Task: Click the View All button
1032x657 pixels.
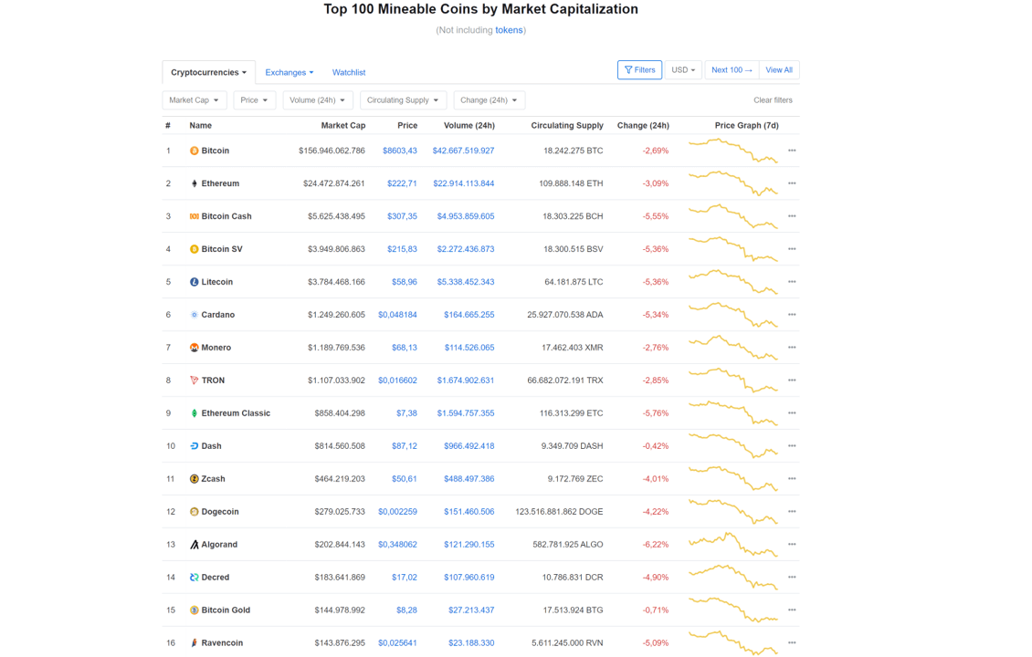Action: point(779,69)
